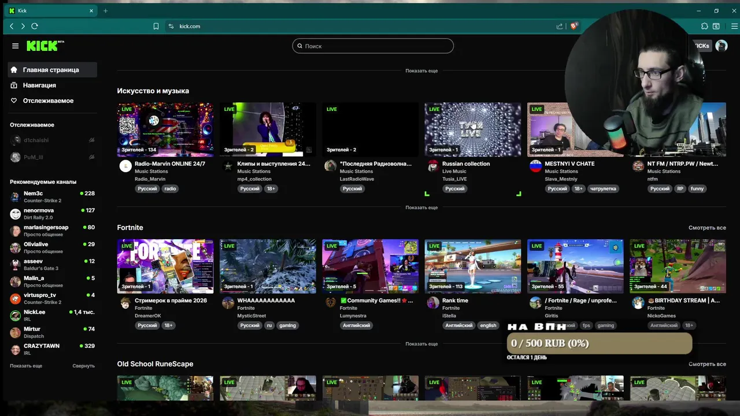Open NickLee avatar in recommended list

pyautogui.click(x=16, y=315)
